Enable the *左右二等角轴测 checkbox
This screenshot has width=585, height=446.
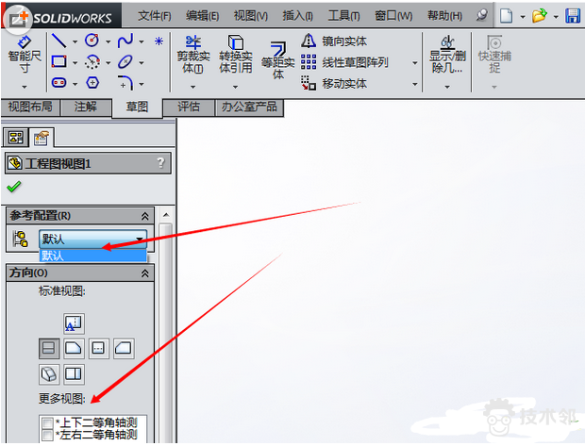[x=47, y=436]
